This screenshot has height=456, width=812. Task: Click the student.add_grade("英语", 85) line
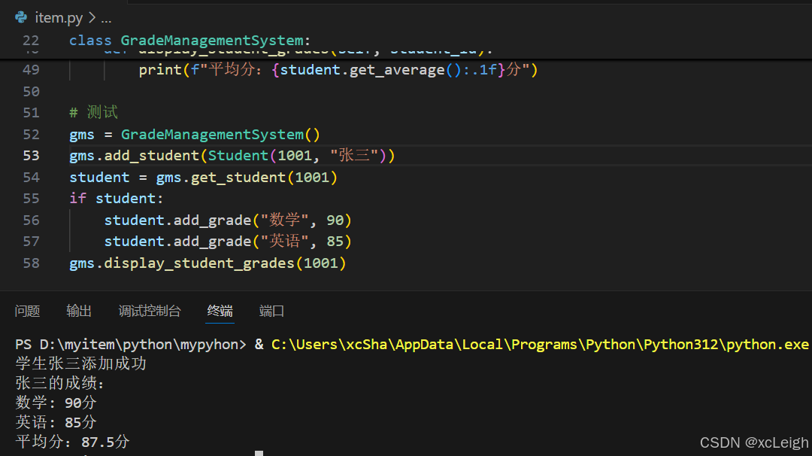pyautogui.click(x=228, y=242)
